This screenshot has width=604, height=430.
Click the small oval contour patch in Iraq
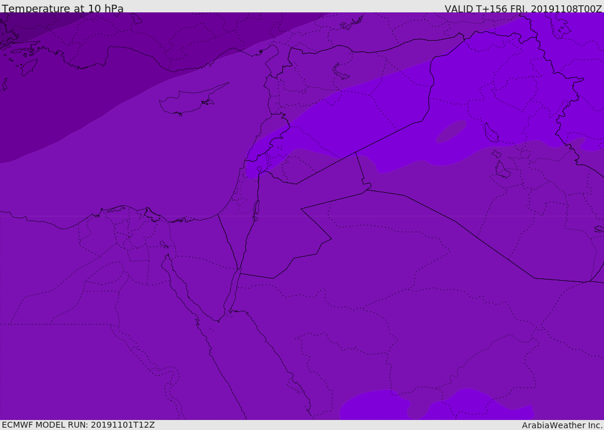[451, 131]
